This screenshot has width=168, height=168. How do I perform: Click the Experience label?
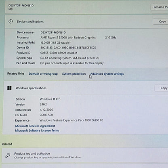22,120
